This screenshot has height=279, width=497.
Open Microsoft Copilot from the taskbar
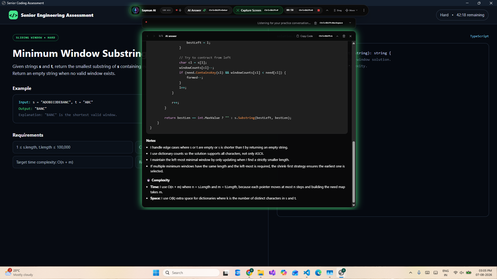click(284, 273)
